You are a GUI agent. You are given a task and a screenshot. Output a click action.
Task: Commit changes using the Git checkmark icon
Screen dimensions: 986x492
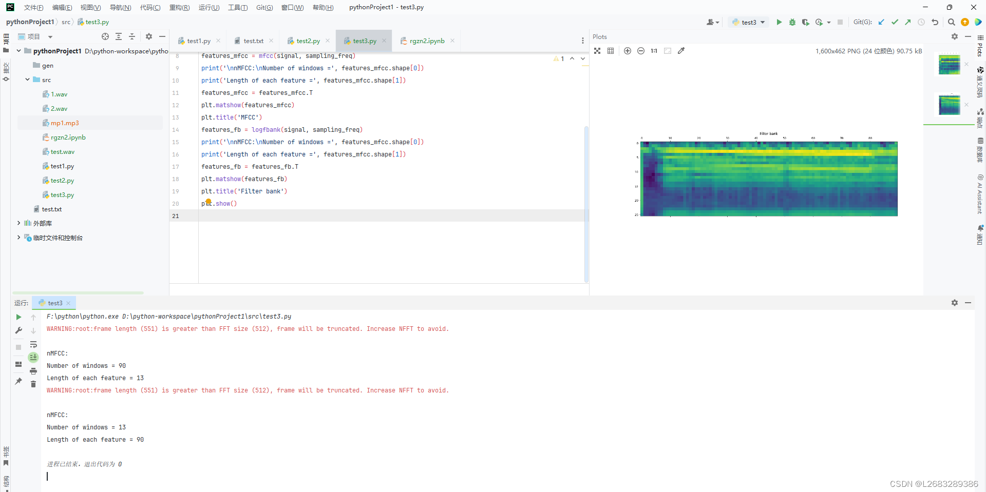point(895,22)
